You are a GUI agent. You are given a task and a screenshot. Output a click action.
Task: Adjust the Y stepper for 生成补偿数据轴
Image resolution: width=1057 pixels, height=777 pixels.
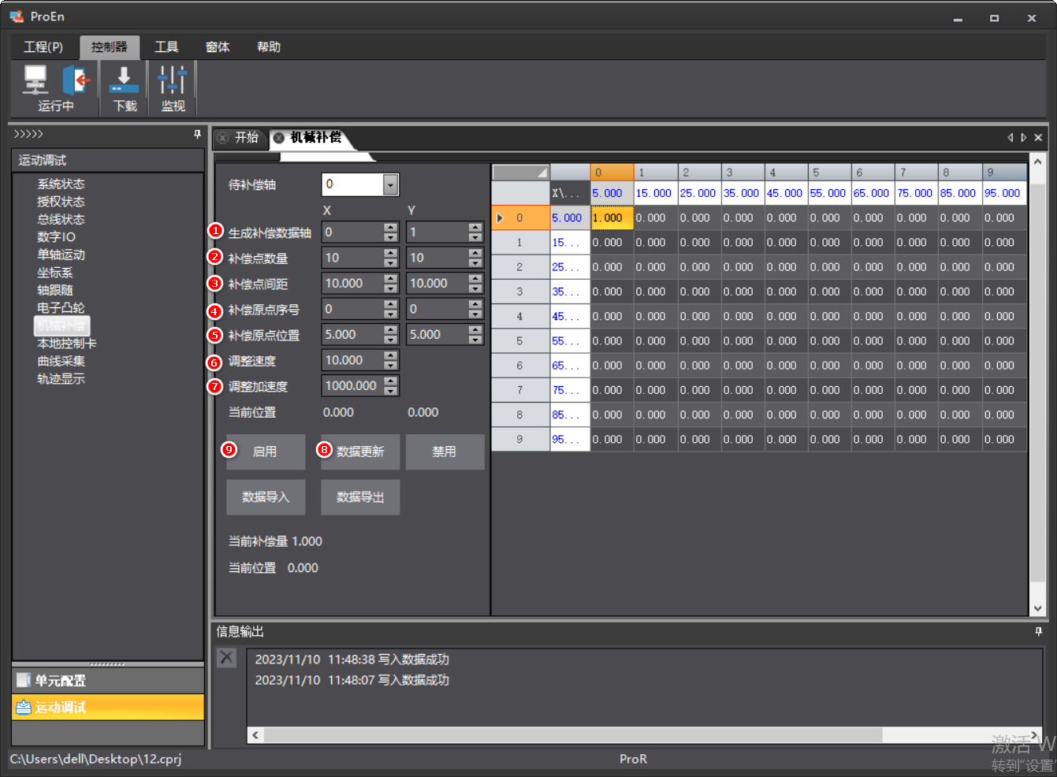[475, 232]
